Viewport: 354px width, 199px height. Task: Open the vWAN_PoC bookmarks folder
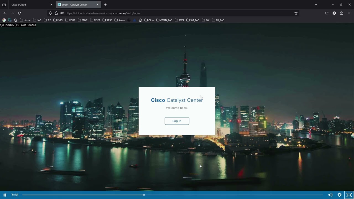(x=164, y=20)
